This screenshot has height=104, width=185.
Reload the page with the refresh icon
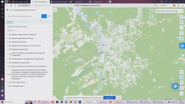click(x=15, y=5)
